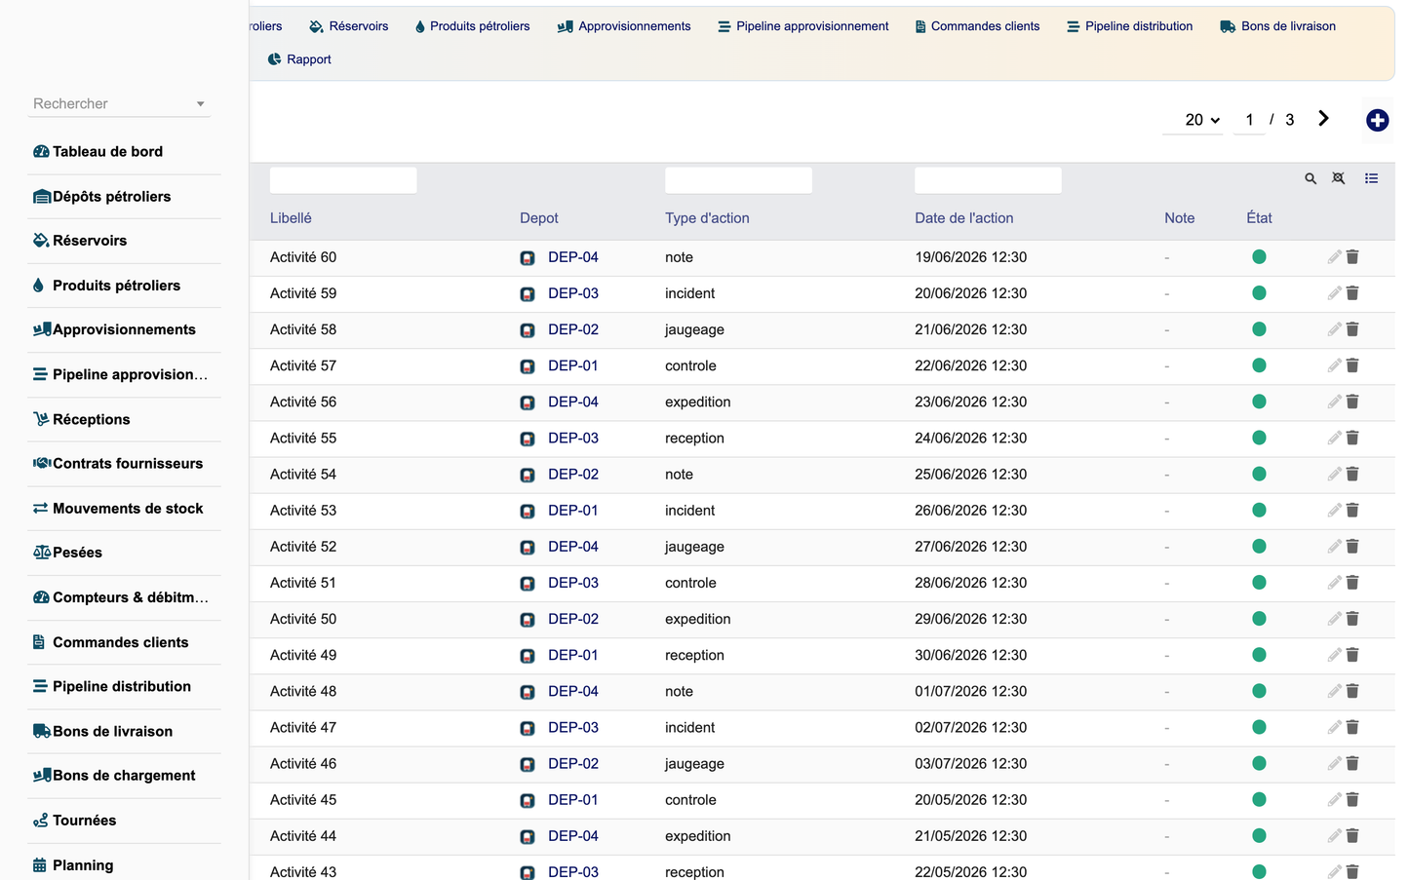Open the Rechercher dropdown in sidebar
The height and width of the screenshot is (880, 1409).
click(119, 103)
